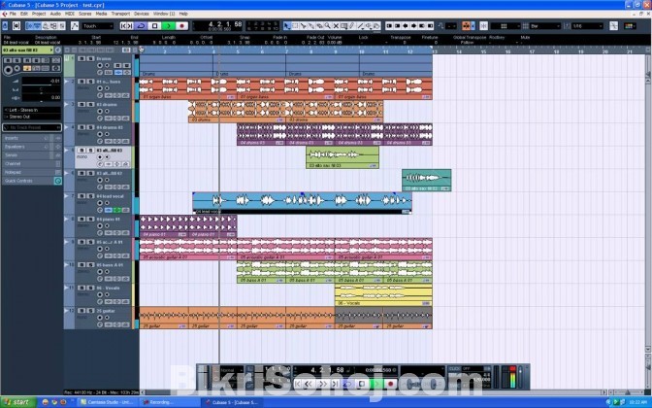Select the Line tool
Image resolution: width=652 pixels, height=408 pixels.
360,26
